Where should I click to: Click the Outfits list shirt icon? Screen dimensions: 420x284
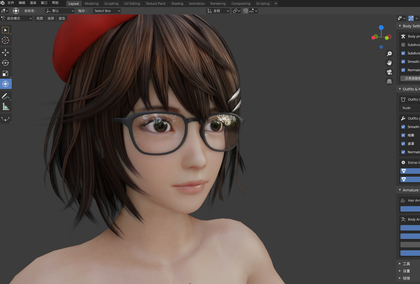[403, 99]
